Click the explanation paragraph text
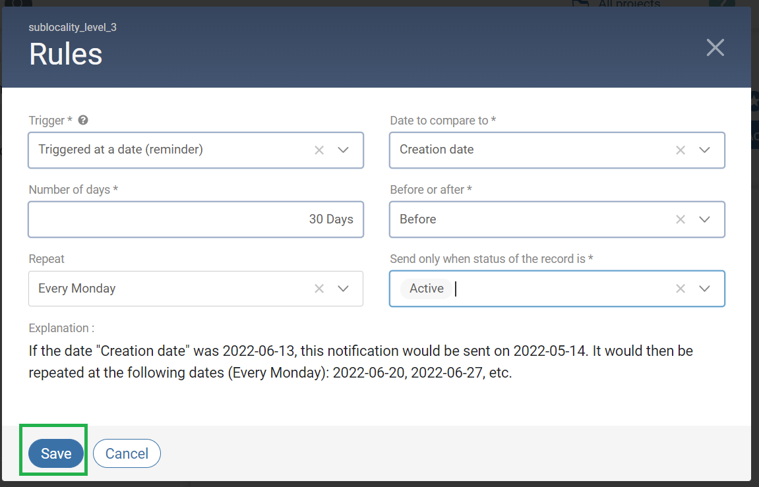Viewport: 759px width, 487px height. click(x=361, y=361)
